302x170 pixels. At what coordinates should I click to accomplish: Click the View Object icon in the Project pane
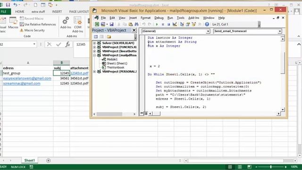[102, 37]
